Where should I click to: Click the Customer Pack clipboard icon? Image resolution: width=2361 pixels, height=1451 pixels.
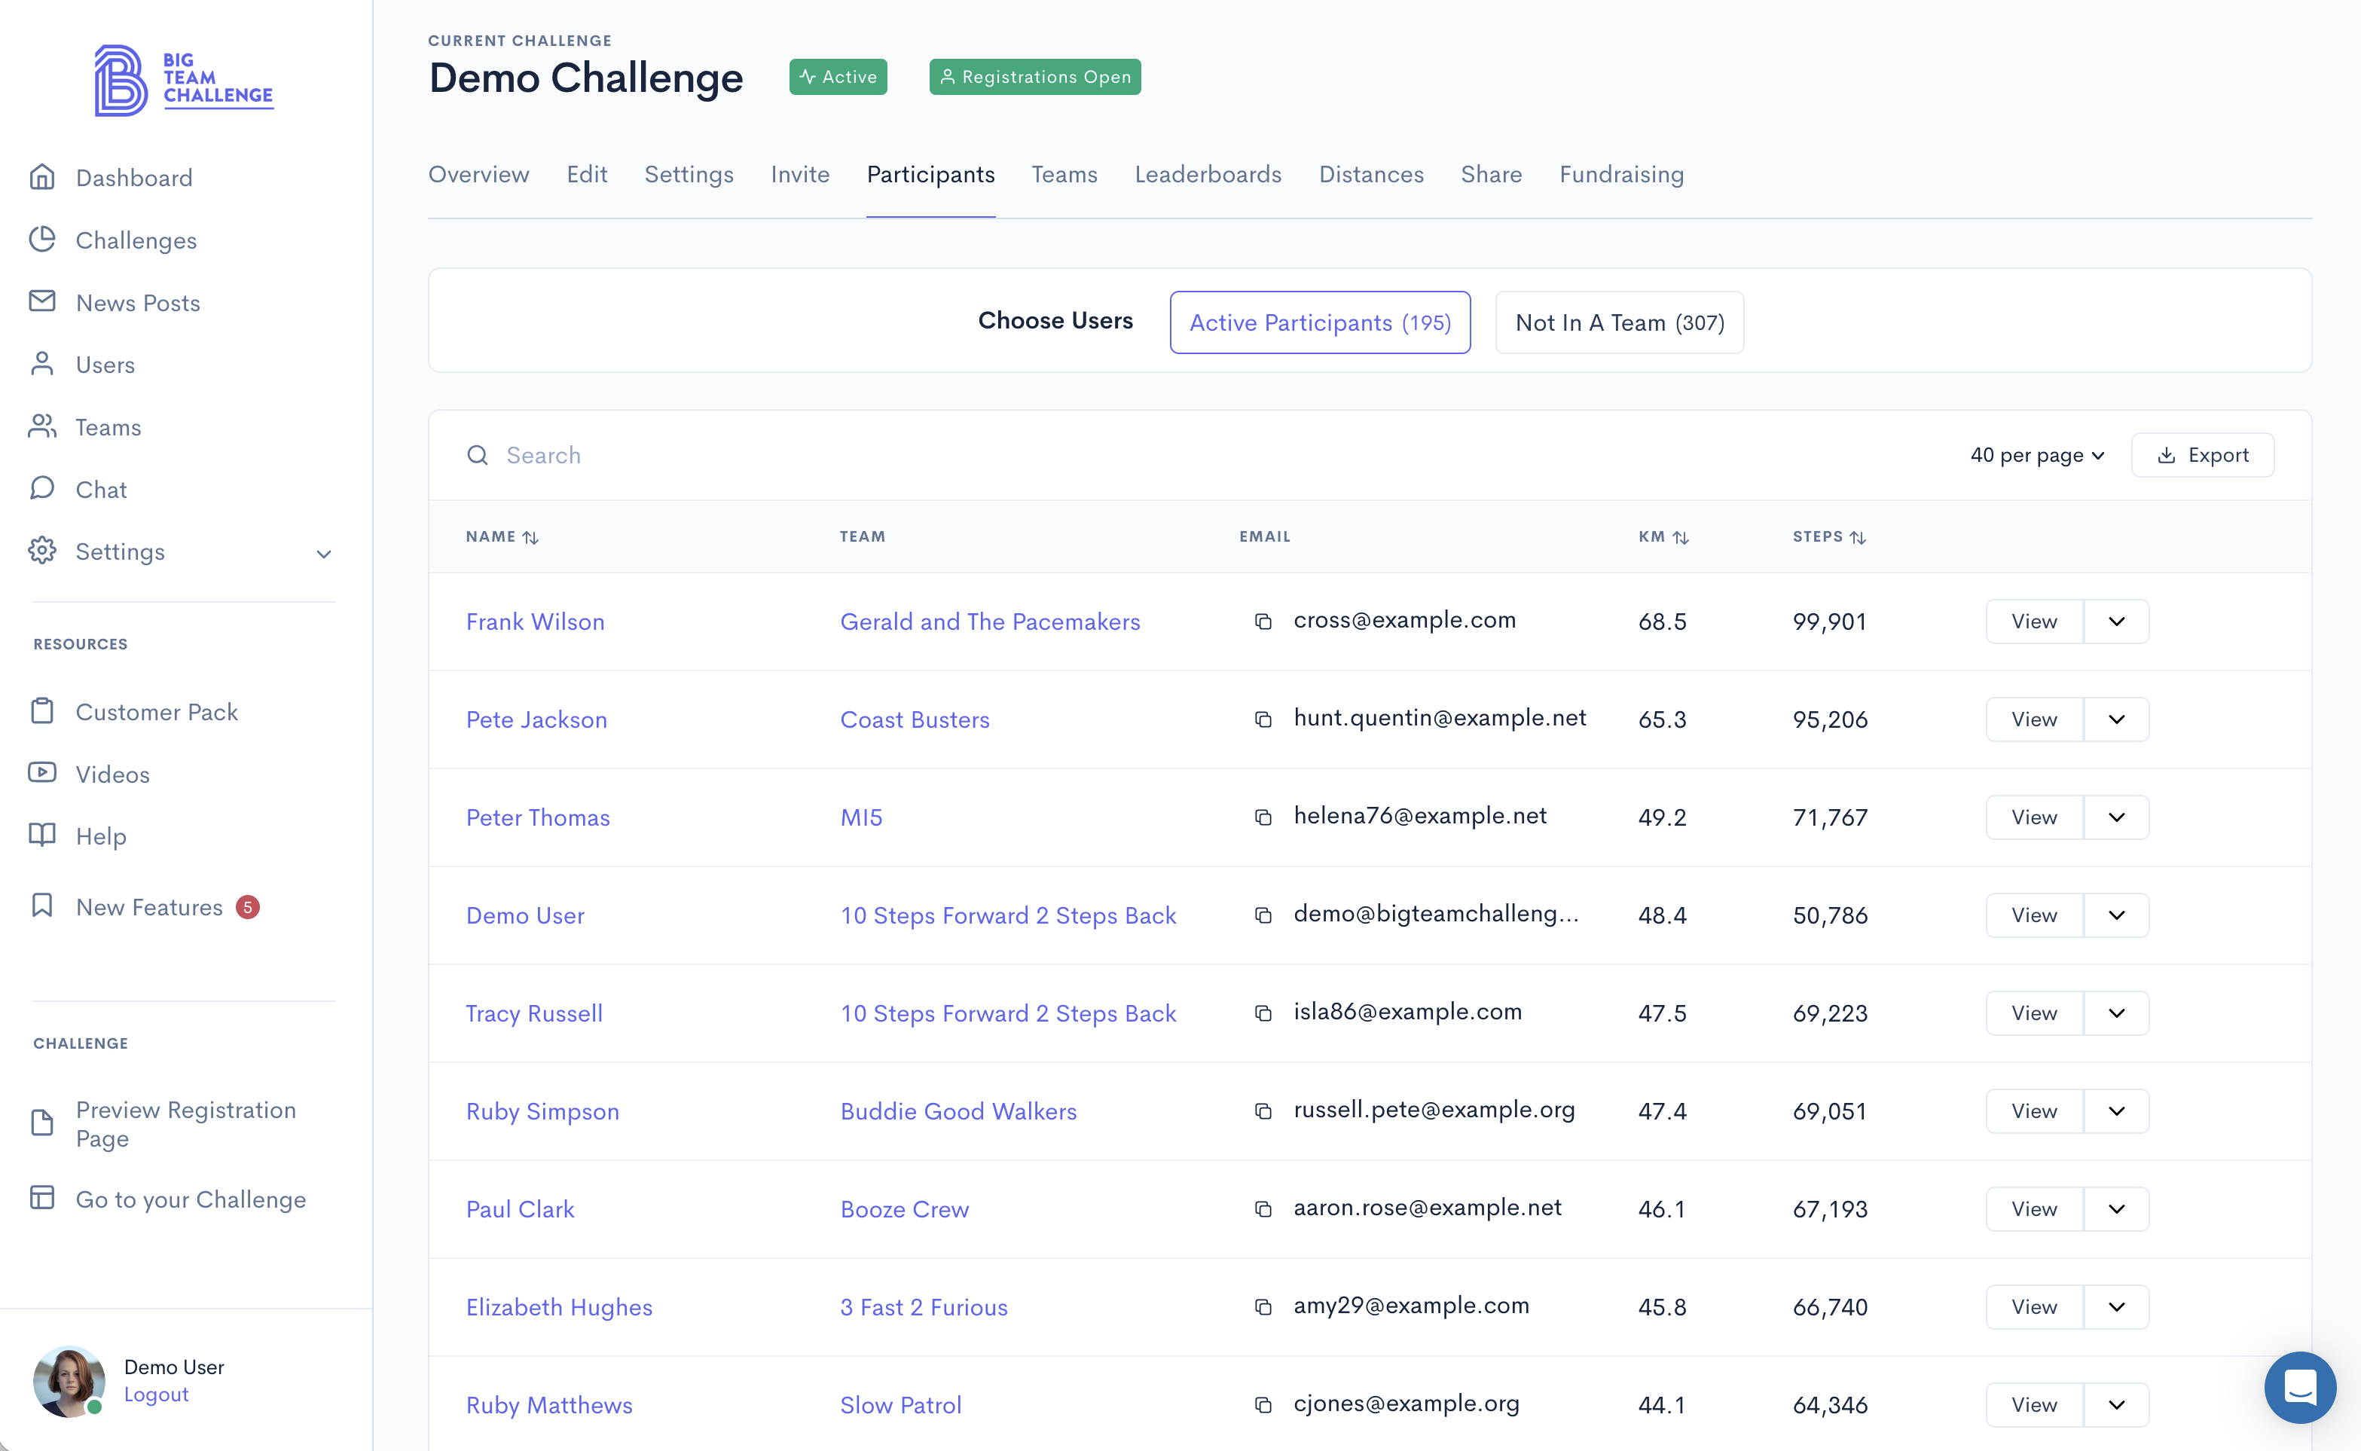coord(42,711)
